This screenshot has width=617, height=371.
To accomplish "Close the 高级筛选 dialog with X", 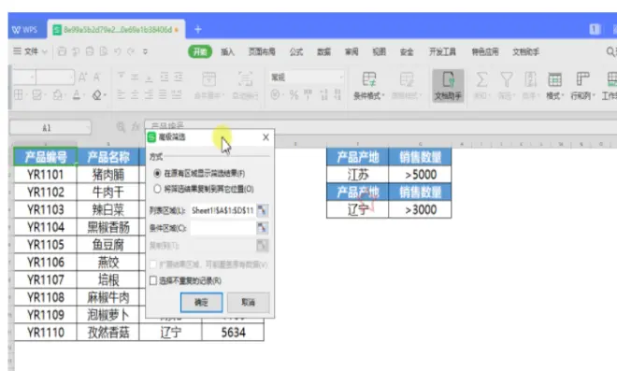I will click(x=266, y=137).
